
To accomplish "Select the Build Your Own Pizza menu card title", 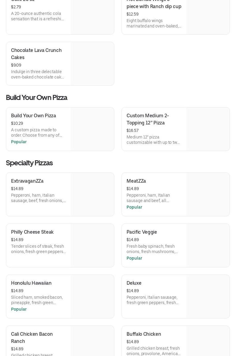I will [33, 115].
